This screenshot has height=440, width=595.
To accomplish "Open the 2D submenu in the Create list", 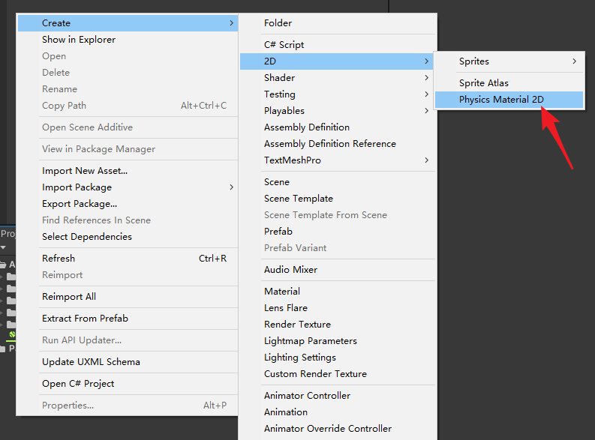I will (x=337, y=61).
